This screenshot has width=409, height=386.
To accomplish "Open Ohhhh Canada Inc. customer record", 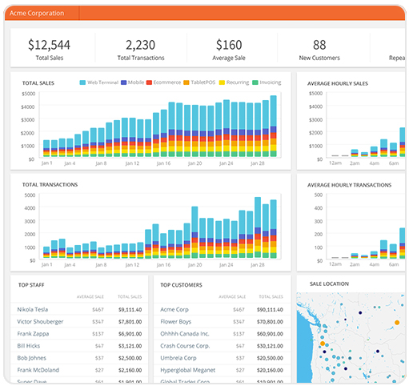I will [x=185, y=334].
